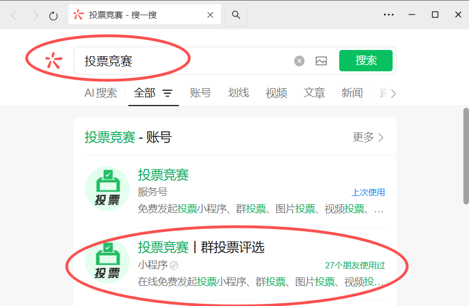This screenshot has height=306, width=469.
Task: Click the browser back arrow
Action: (x=13, y=15)
